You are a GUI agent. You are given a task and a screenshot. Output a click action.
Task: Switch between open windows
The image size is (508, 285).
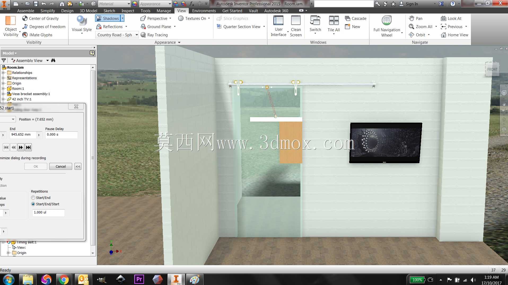click(315, 24)
